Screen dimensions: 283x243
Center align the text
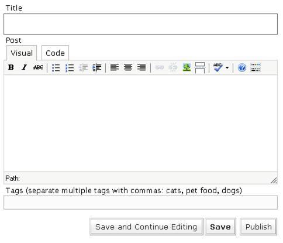[x=128, y=67]
